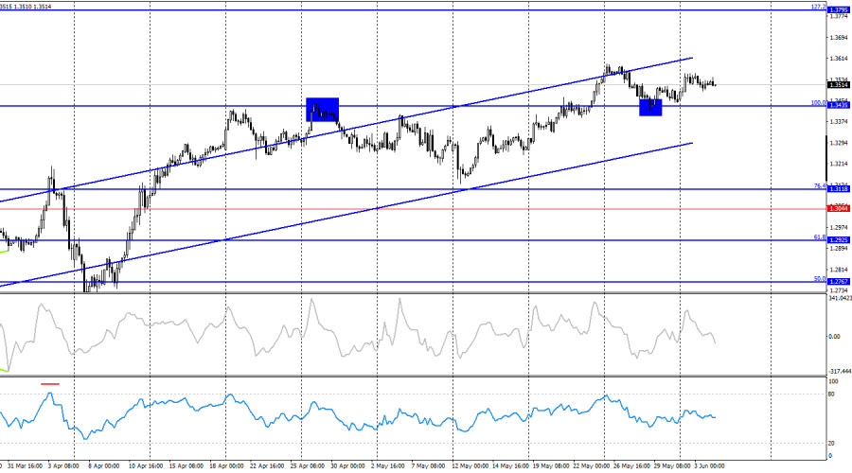Click the 1.2734 price axis label
The image size is (852, 473).
click(840, 290)
